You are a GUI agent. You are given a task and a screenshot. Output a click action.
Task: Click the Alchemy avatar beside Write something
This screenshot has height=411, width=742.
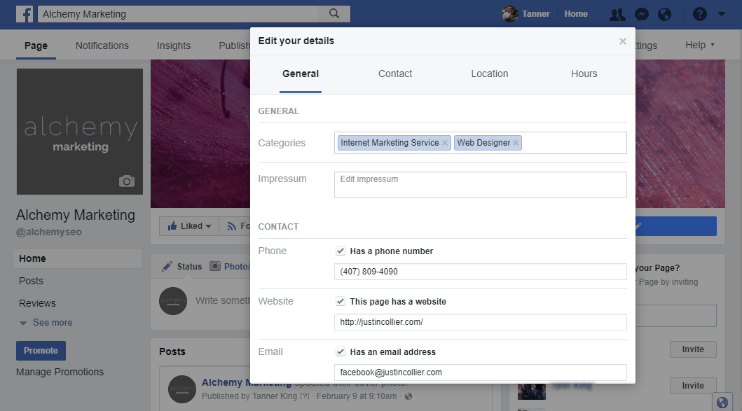coord(173,301)
